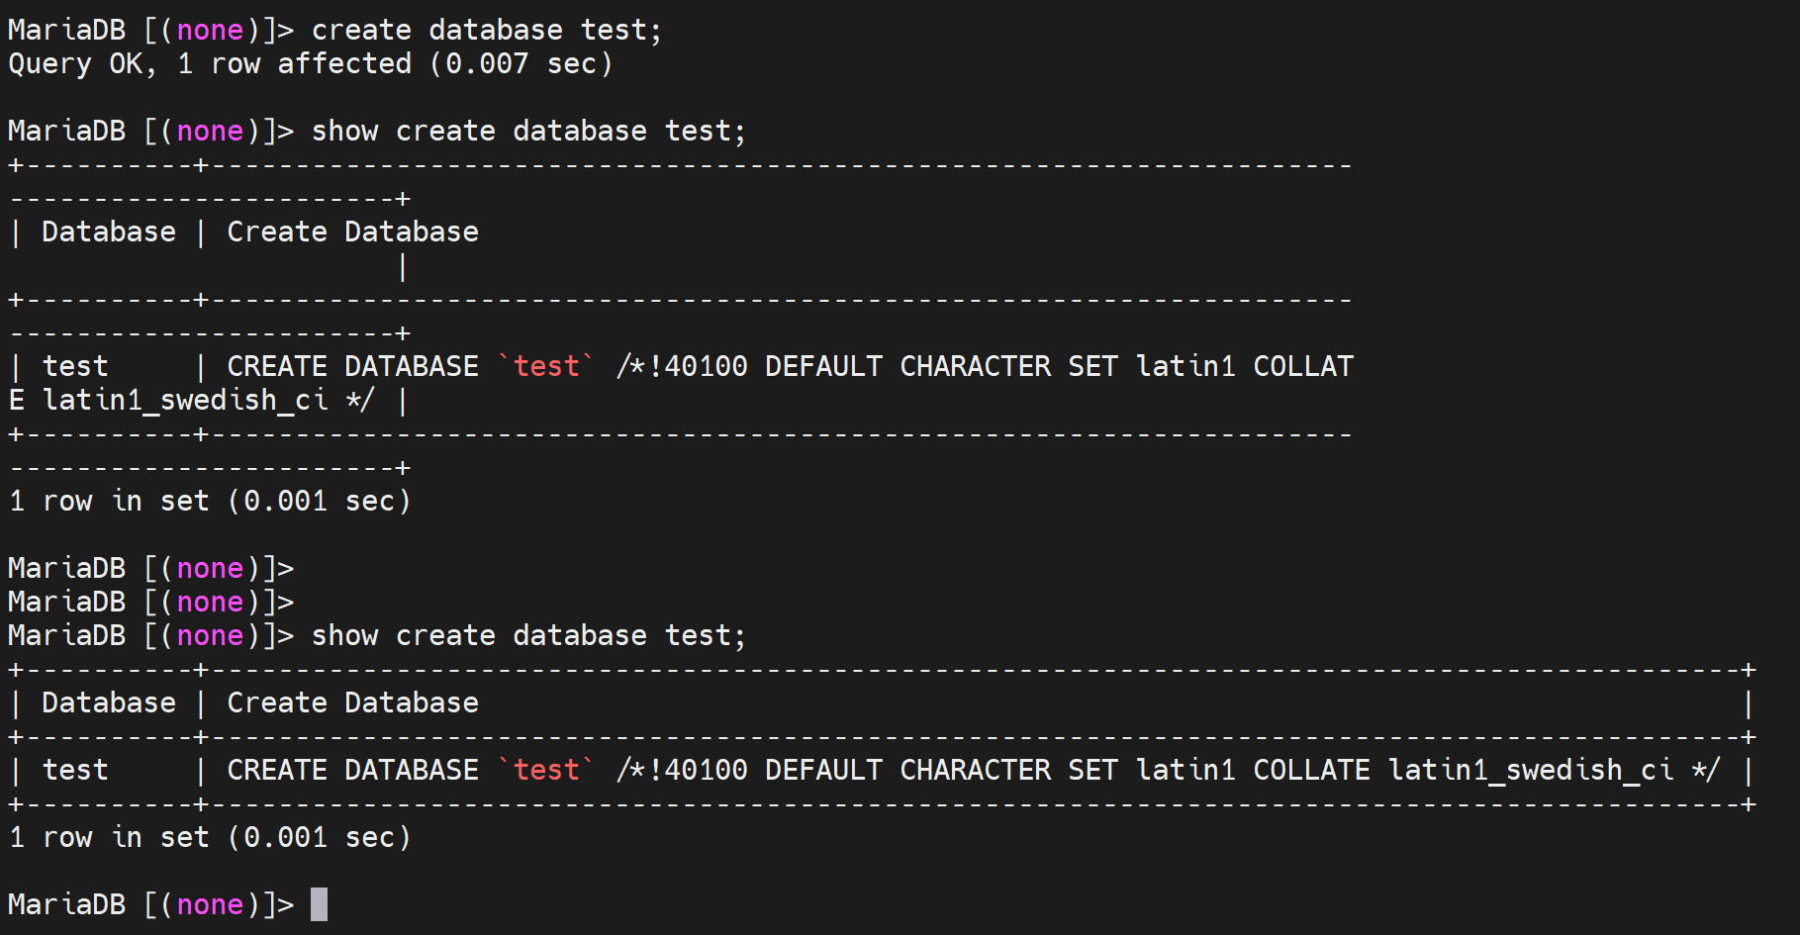Click 'latin1_swedish_ci' in the bottom table row
The height and width of the screenshot is (935, 1800).
(x=1531, y=770)
